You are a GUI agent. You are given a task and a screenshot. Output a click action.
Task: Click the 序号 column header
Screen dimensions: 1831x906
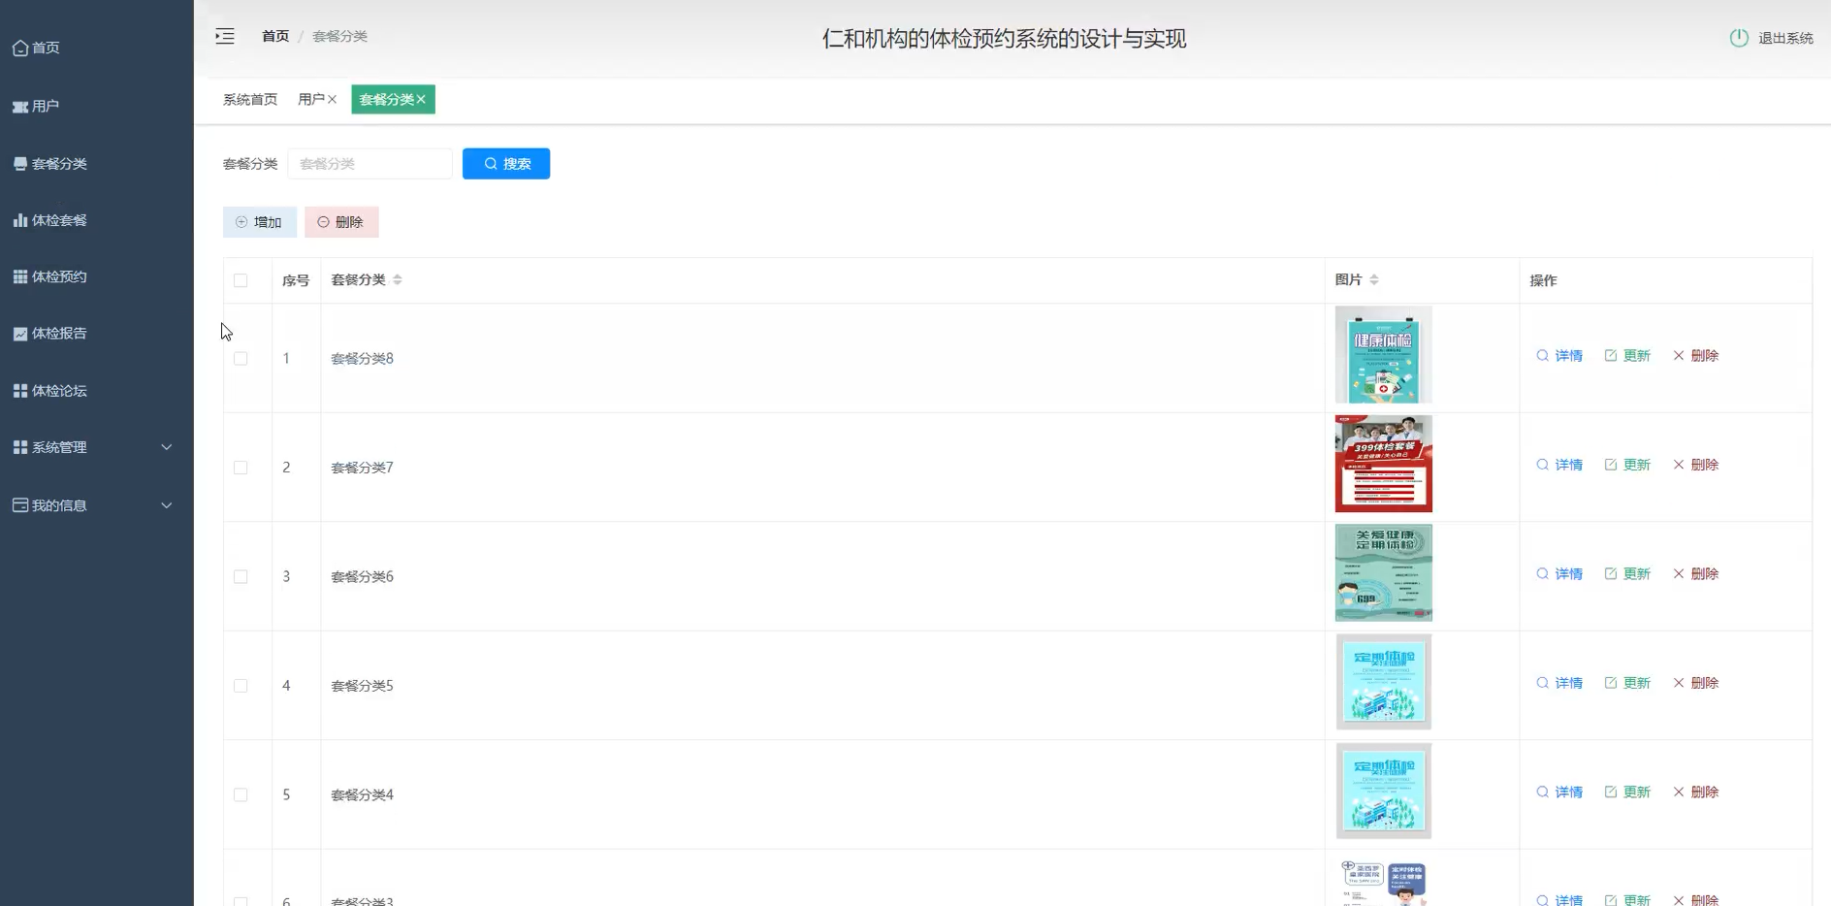pyautogui.click(x=296, y=280)
